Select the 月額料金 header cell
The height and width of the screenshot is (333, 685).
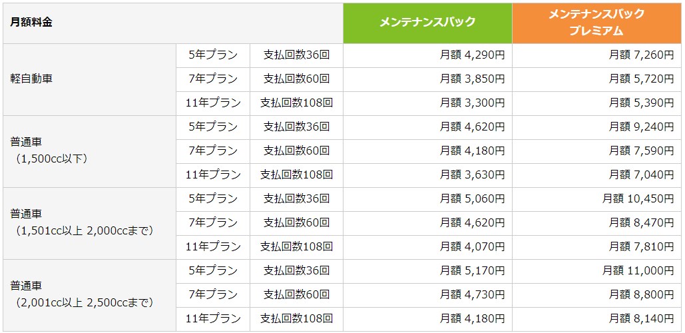(x=32, y=23)
